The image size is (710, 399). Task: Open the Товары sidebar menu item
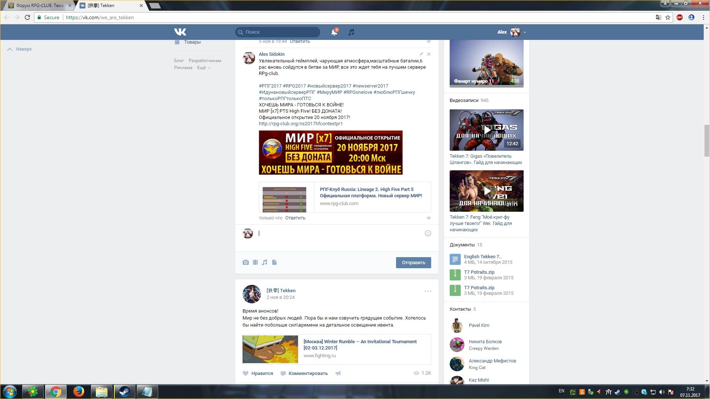point(192,42)
